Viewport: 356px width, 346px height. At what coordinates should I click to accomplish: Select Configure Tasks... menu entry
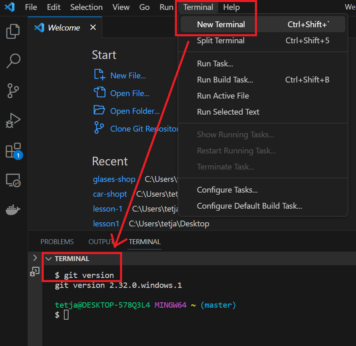tap(263, 190)
